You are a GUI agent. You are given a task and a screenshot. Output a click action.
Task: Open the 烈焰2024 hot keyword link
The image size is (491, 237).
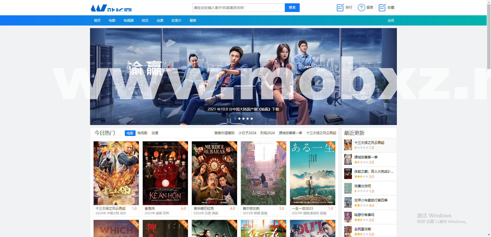coord(267,133)
